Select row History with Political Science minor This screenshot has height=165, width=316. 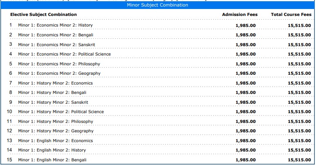[x=61, y=112]
